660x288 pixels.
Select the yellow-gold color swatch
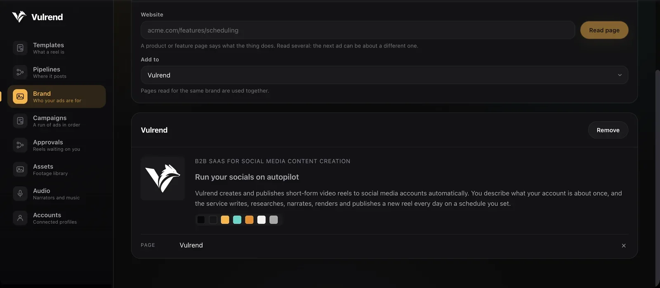point(225,220)
